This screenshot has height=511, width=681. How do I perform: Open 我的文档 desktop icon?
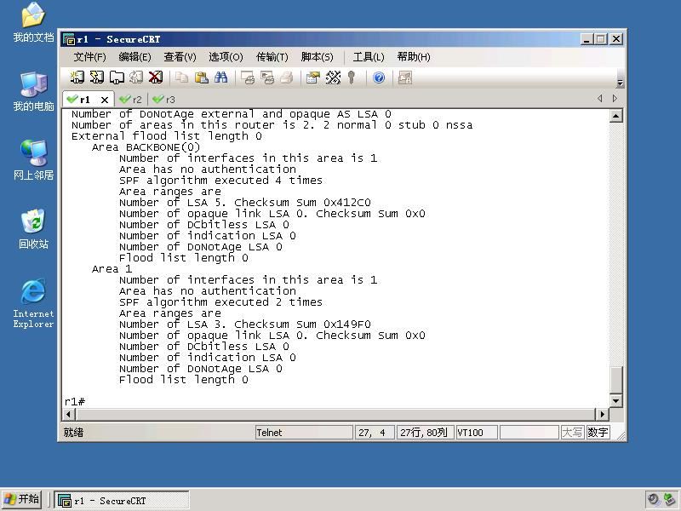[33, 22]
